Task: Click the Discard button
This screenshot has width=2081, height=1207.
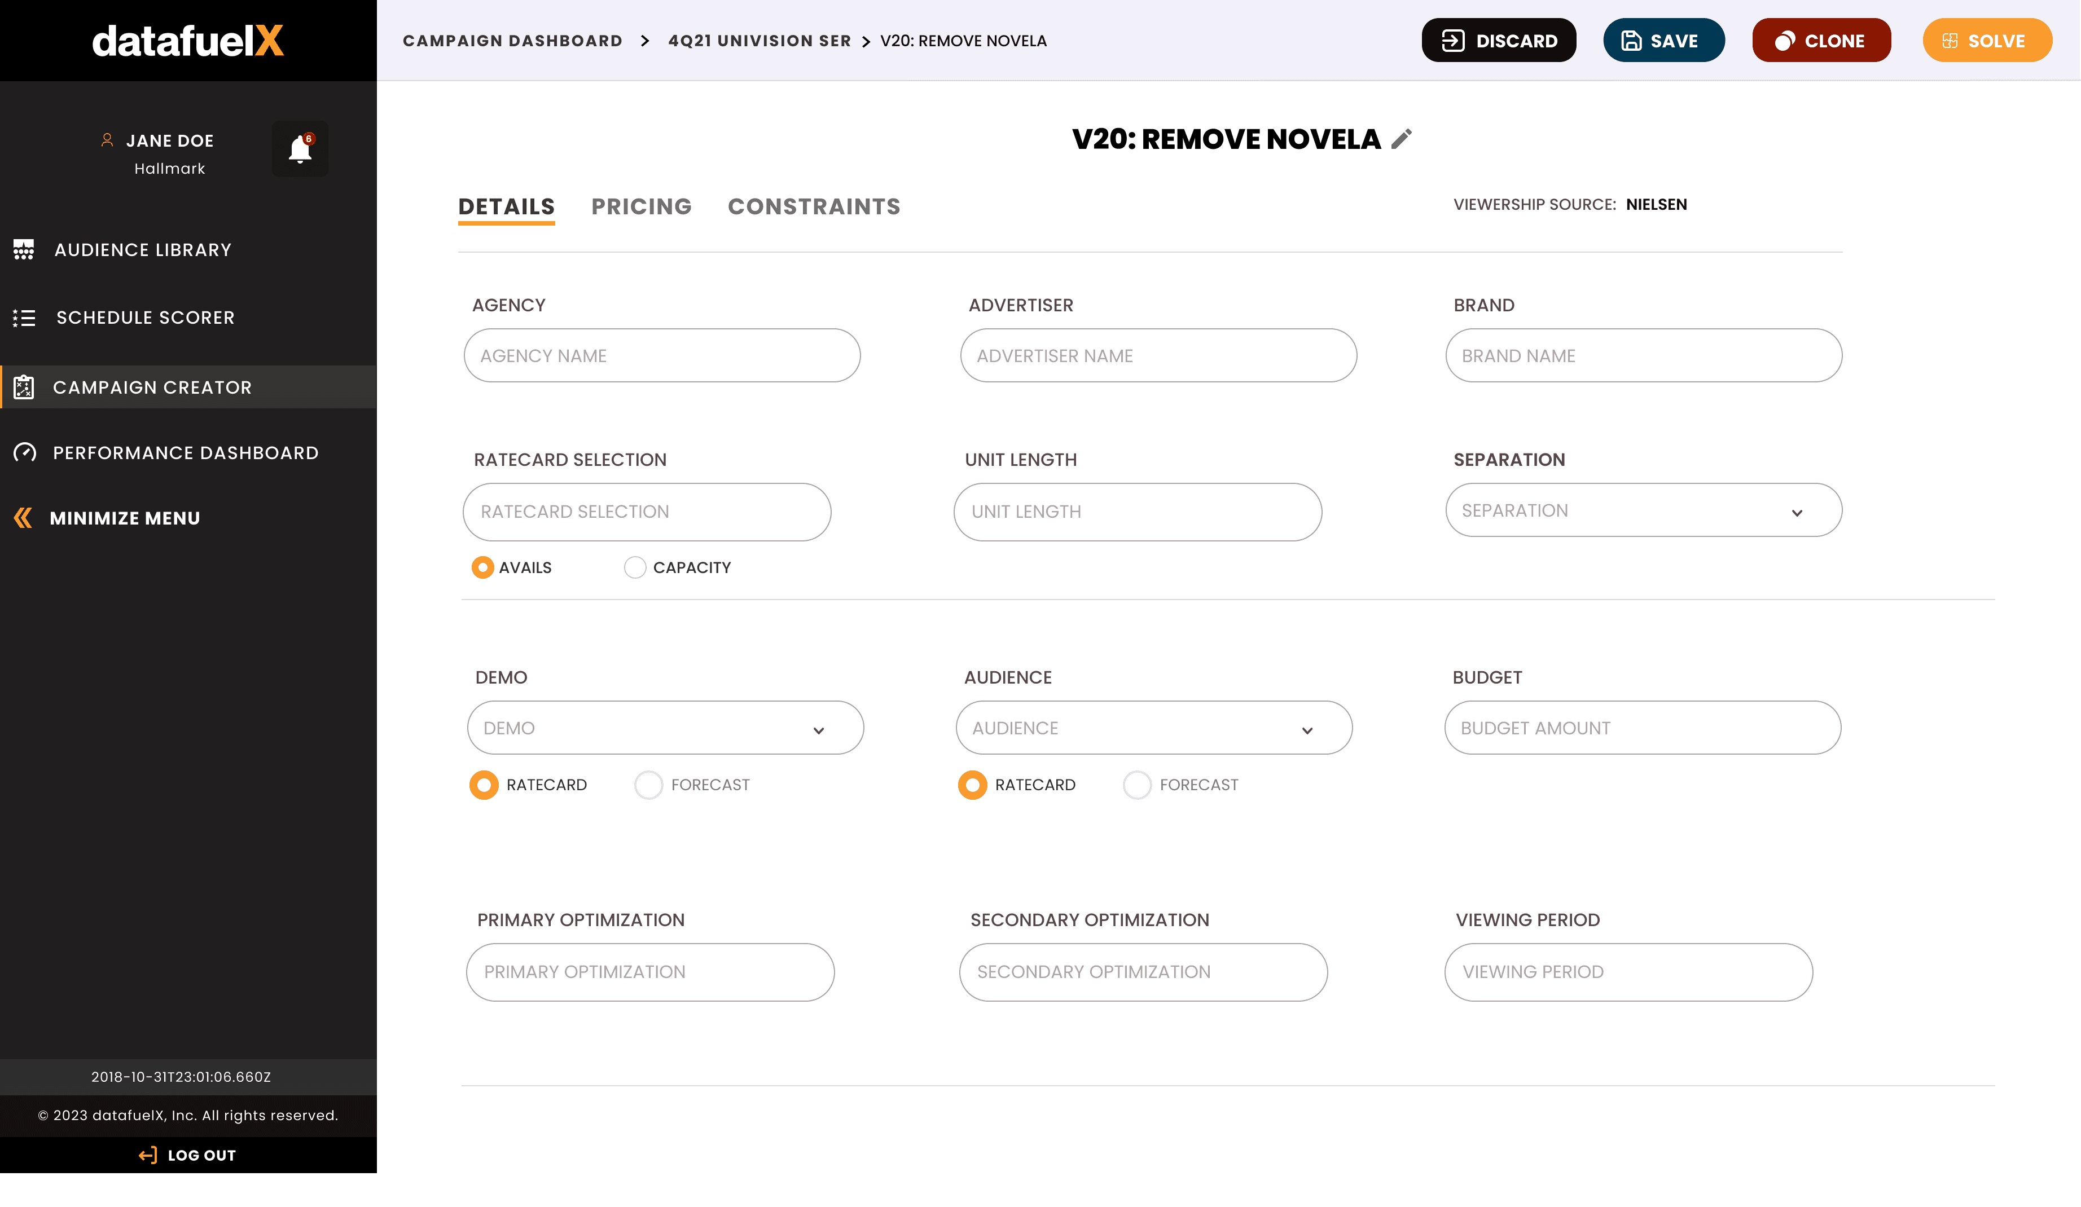Action: tap(1499, 41)
